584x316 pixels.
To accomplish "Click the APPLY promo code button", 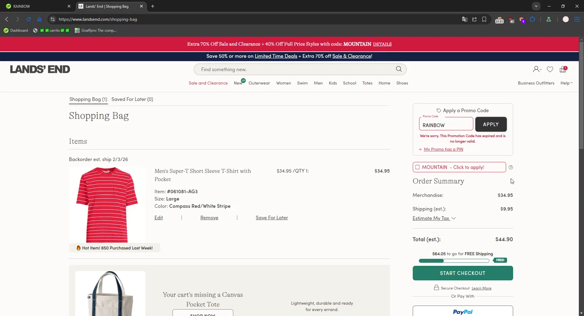I will click(x=491, y=124).
